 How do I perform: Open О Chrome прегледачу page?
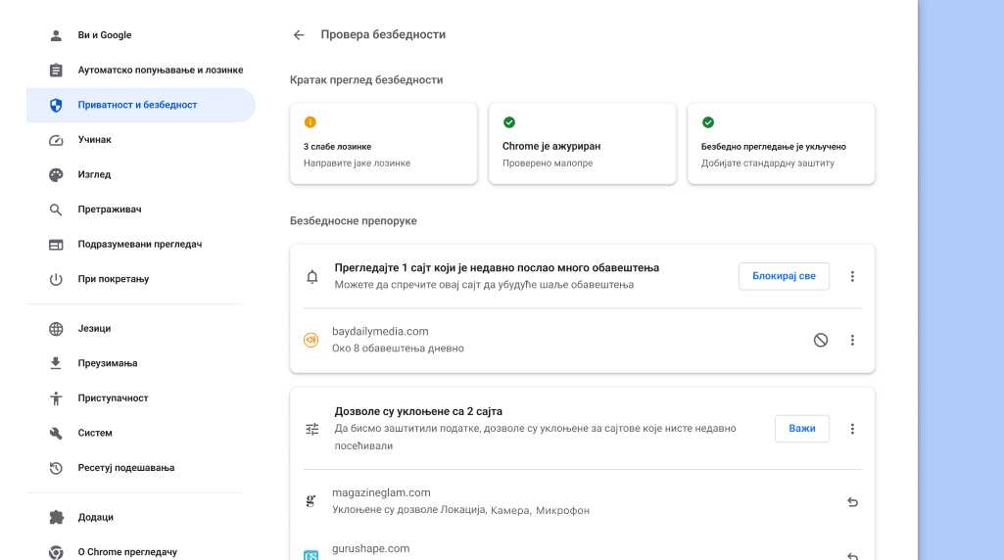(141, 552)
